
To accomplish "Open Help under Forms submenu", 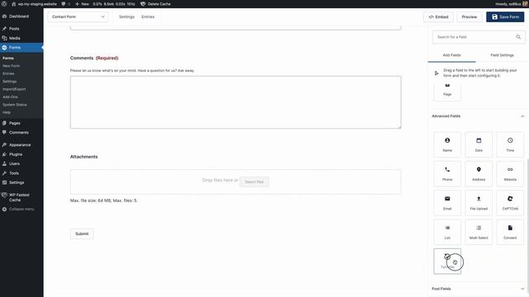I will coord(7,112).
